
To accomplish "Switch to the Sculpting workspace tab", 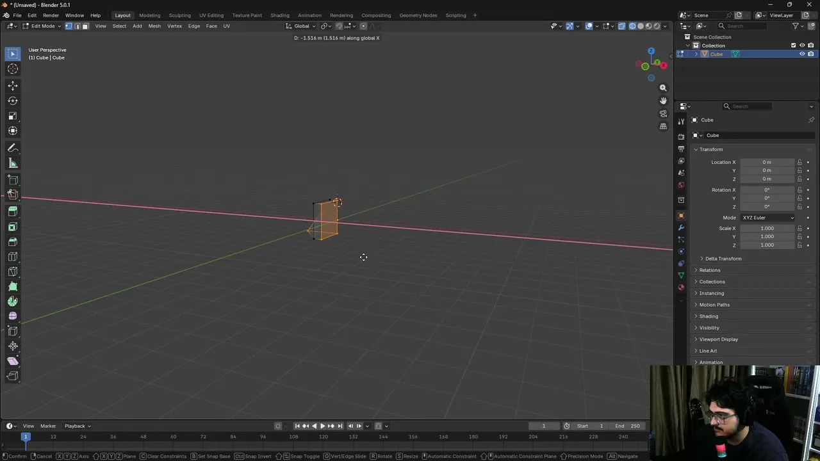I will click(x=179, y=15).
